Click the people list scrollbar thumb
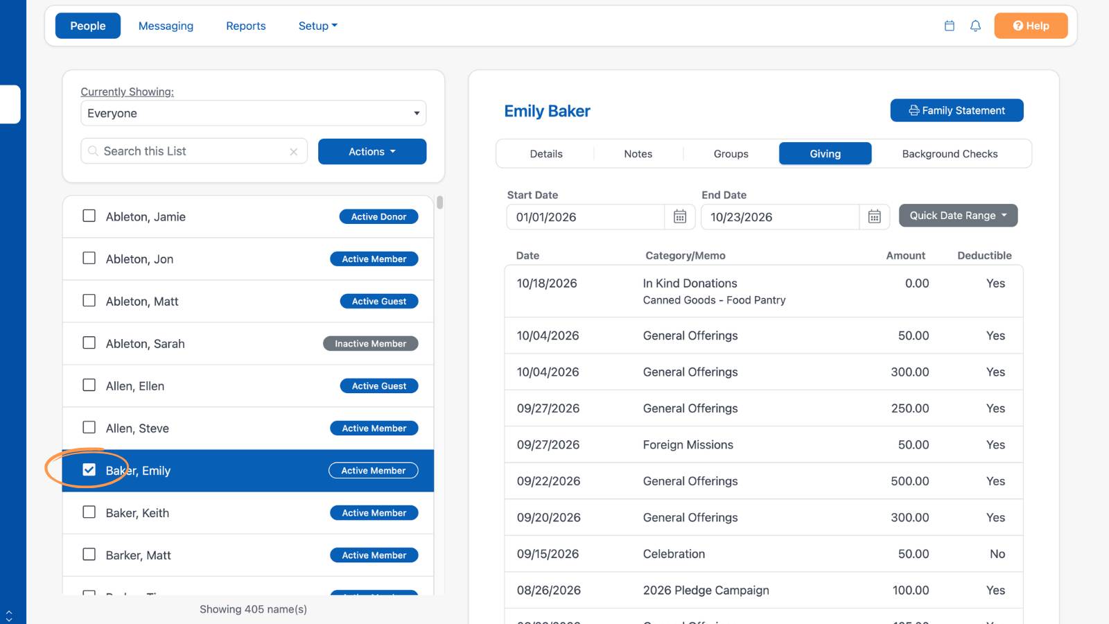1109x624 pixels. click(x=439, y=202)
